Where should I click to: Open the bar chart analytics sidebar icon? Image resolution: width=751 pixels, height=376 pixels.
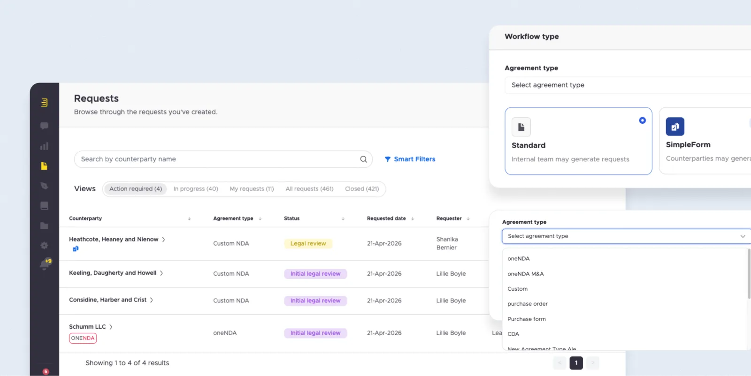(x=44, y=146)
